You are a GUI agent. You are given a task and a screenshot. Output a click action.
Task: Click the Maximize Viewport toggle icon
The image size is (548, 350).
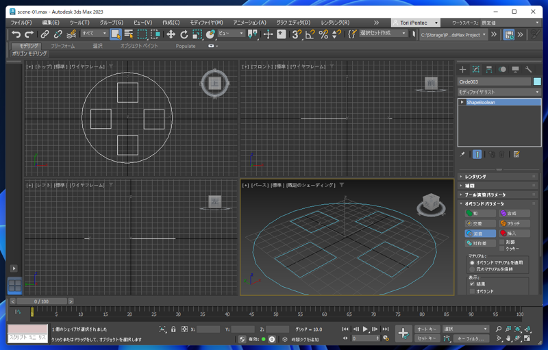click(x=527, y=338)
